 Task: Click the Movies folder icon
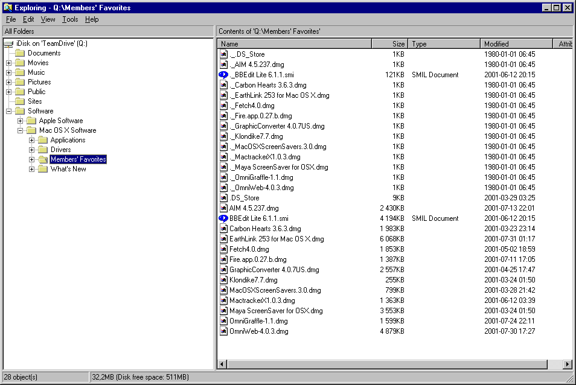pos(20,63)
